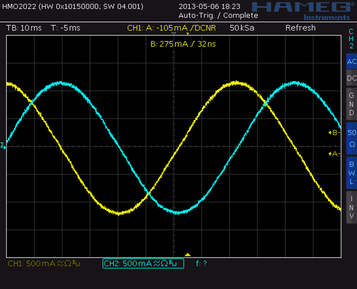Toggle the INV invert option
357x289 pixels.
point(351,207)
